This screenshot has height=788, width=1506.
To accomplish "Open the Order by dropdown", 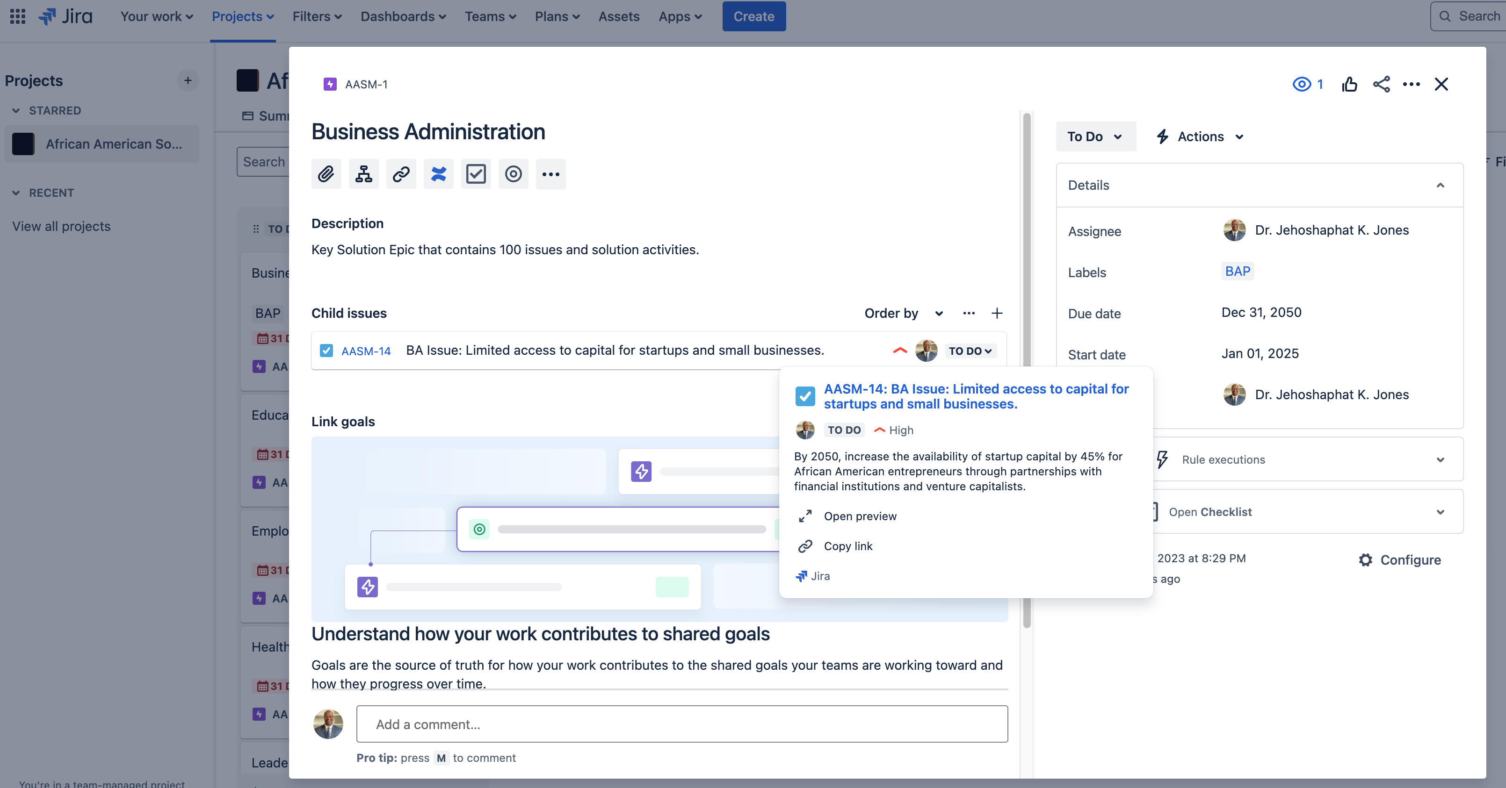I will [904, 313].
